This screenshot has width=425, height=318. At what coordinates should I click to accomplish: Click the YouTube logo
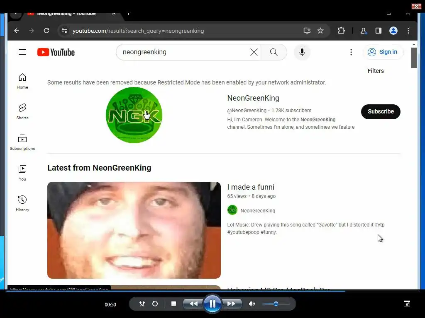coord(56,52)
